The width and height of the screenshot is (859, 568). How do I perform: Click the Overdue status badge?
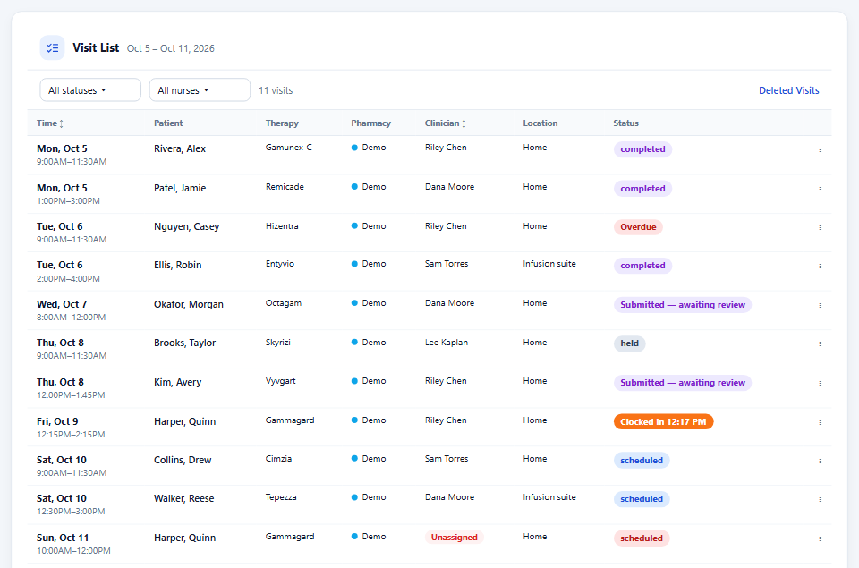pos(638,227)
